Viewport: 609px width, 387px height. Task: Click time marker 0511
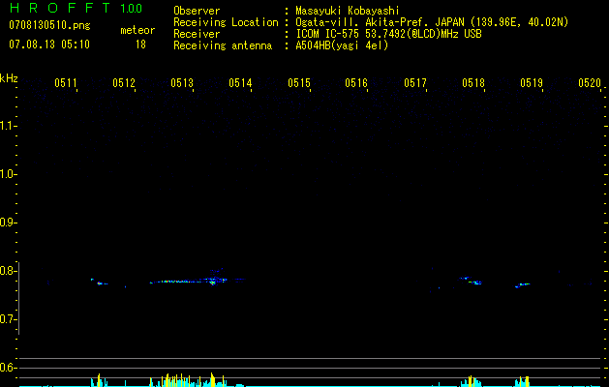coord(66,83)
